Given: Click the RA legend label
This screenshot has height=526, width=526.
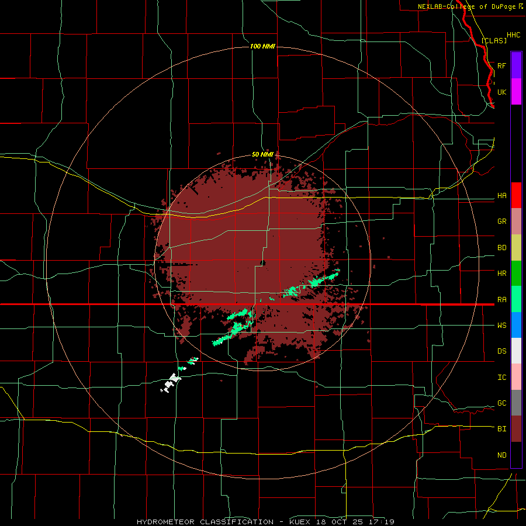Looking at the screenshot, I should (x=501, y=299).
